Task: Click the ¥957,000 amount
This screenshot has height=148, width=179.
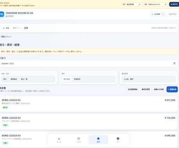Action: pos(170,100)
